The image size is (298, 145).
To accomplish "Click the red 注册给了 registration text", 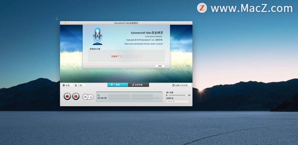I will (116, 56).
